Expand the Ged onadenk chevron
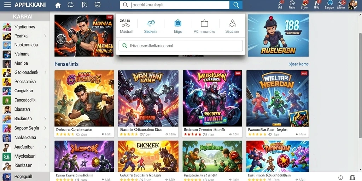This screenshot has height=181, width=362. point(45,72)
